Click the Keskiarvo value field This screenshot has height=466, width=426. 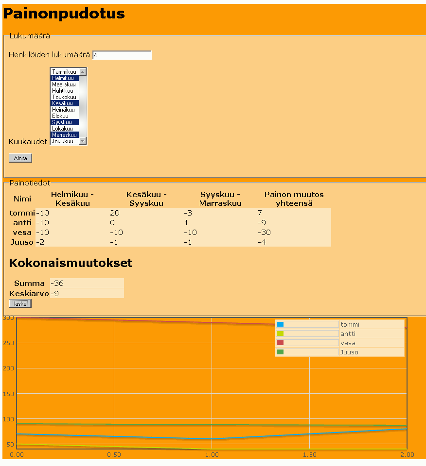click(87, 293)
